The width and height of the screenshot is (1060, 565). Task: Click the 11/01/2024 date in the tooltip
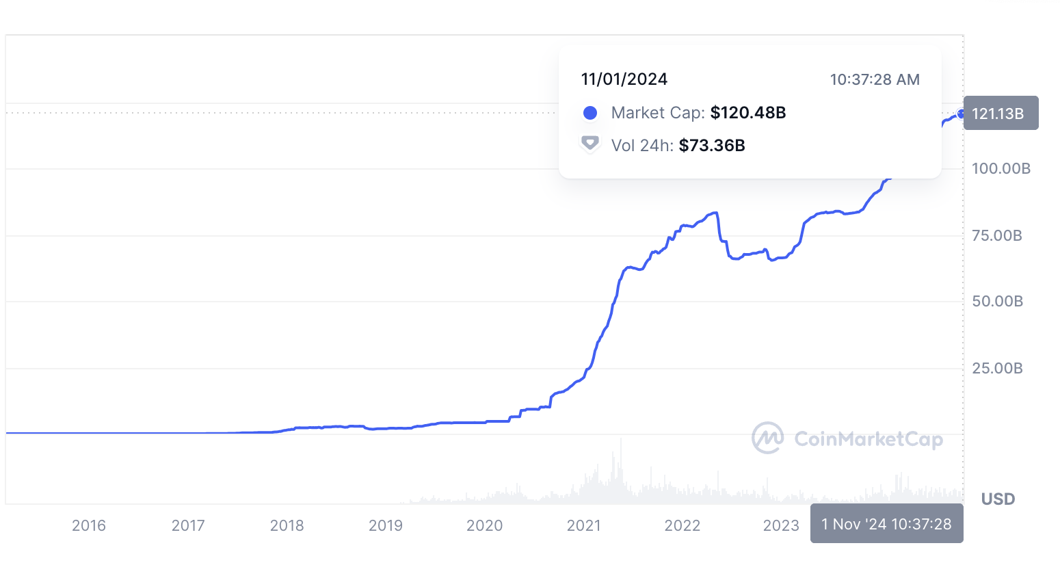point(624,79)
